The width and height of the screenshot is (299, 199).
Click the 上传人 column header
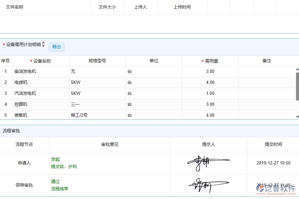[x=140, y=7]
